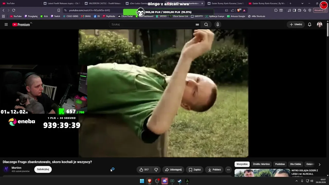Open the SKRYPTY bookmark
The width and height of the screenshot is (329, 185).
coord(197,16)
